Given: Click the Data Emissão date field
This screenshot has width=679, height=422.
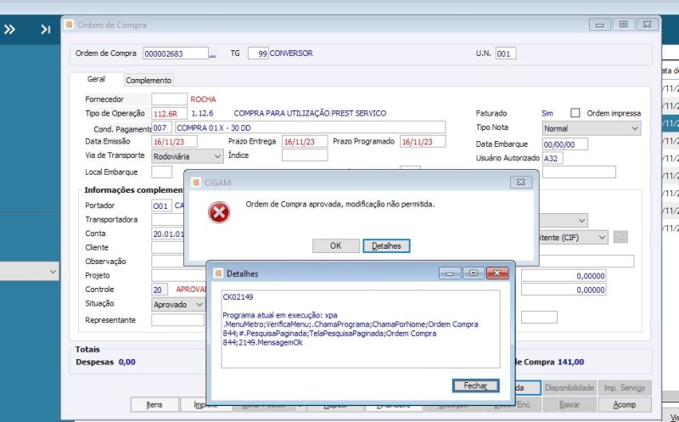Looking at the screenshot, I should pyautogui.click(x=174, y=141).
